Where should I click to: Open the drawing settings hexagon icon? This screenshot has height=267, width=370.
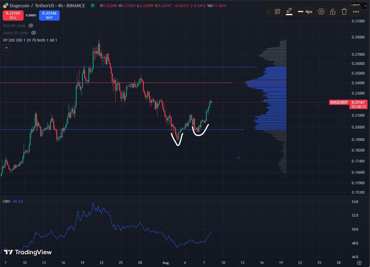coord(321,11)
